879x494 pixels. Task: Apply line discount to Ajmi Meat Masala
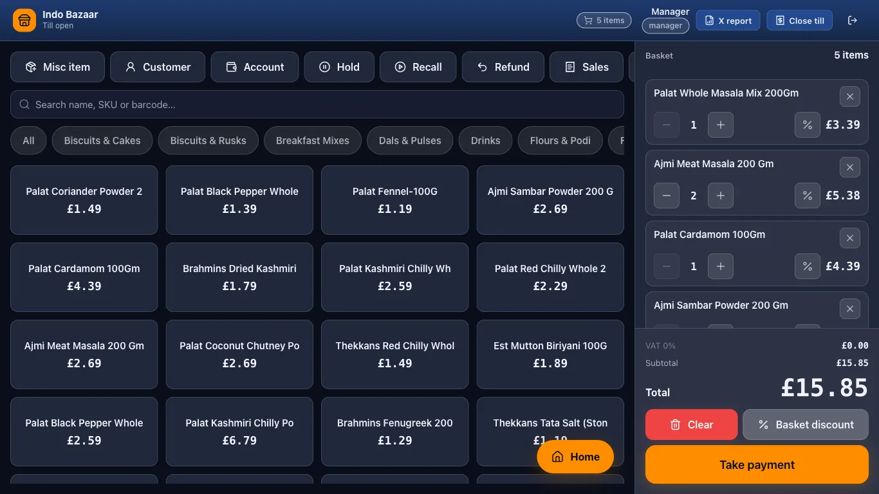(x=808, y=196)
